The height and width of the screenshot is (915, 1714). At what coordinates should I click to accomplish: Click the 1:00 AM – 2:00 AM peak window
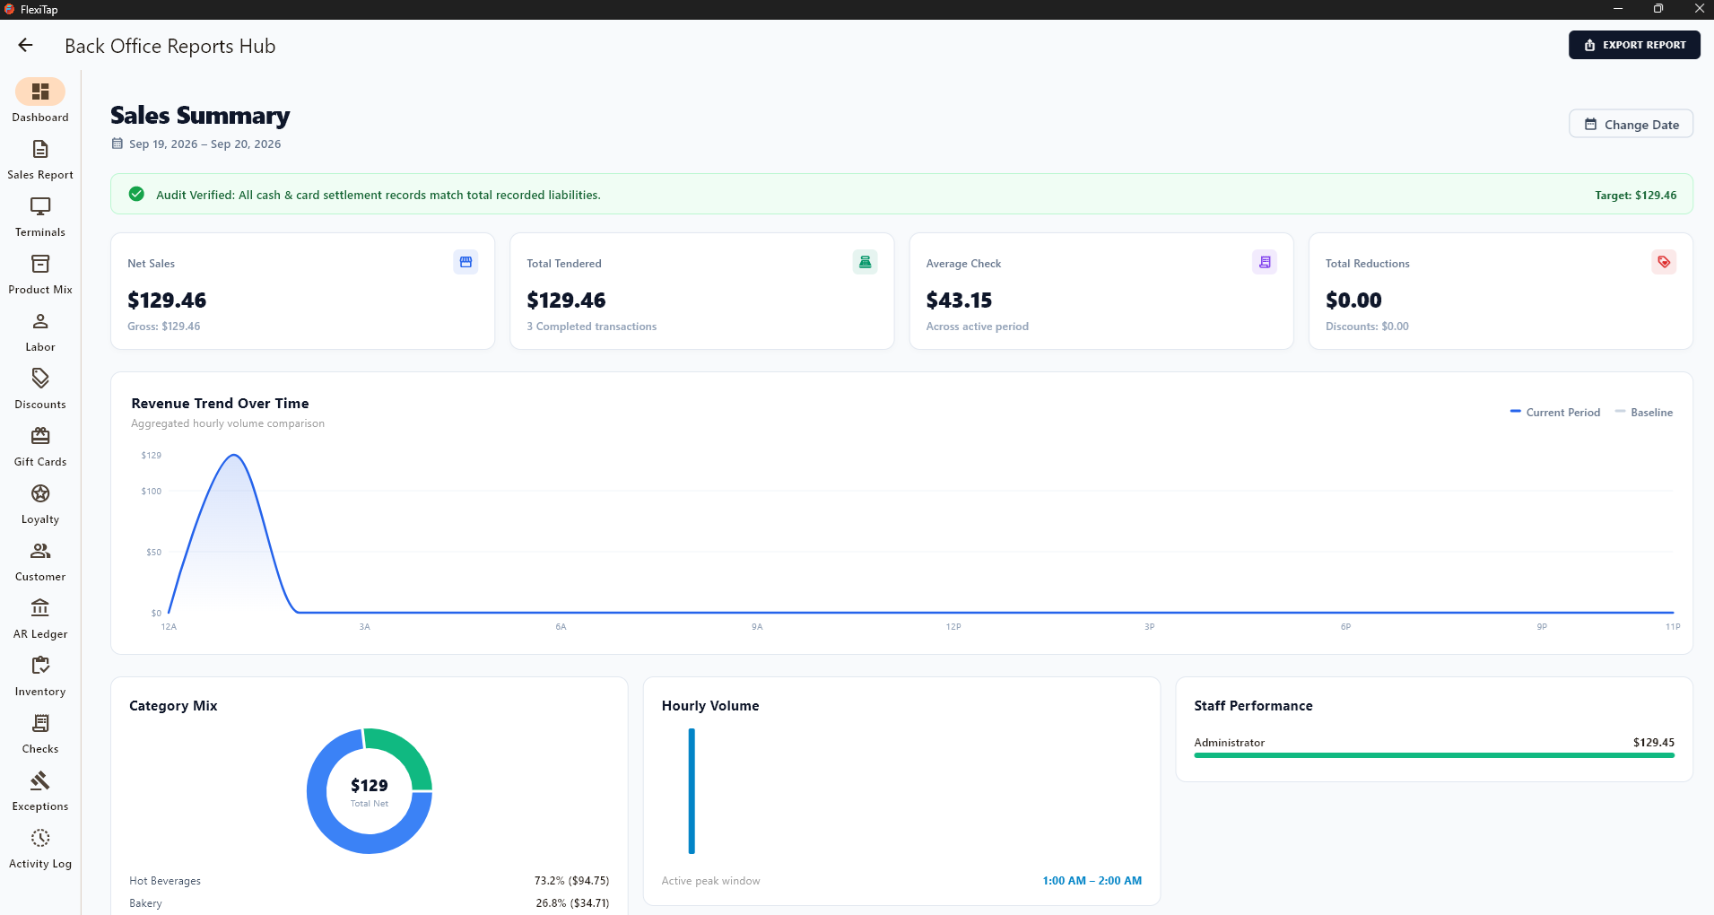(x=1092, y=881)
